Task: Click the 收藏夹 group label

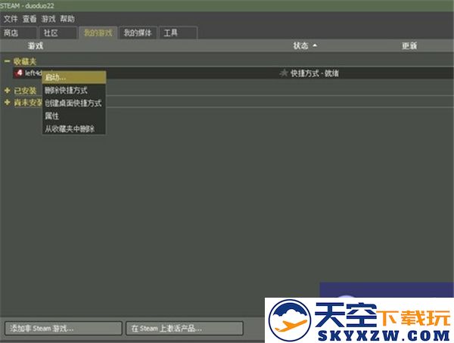Action: click(x=25, y=61)
